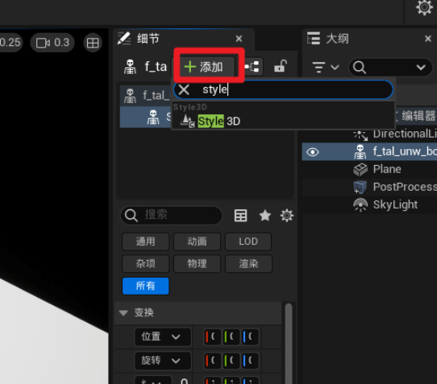
Task: Filter details by Misc (杂项)
Action: pyautogui.click(x=145, y=263)
